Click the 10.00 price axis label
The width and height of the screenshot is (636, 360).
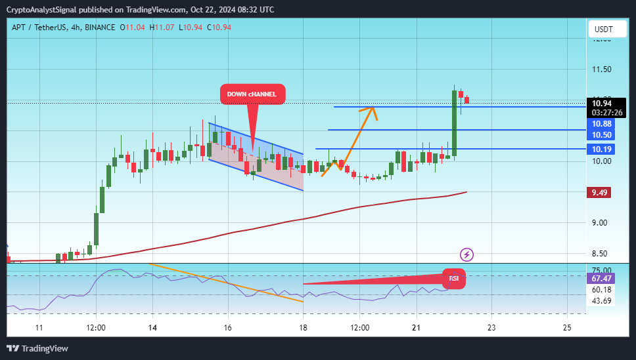602,161
